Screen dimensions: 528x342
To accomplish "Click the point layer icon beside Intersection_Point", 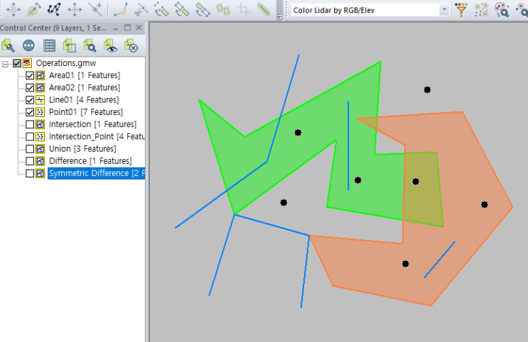I will coord(40,136).
